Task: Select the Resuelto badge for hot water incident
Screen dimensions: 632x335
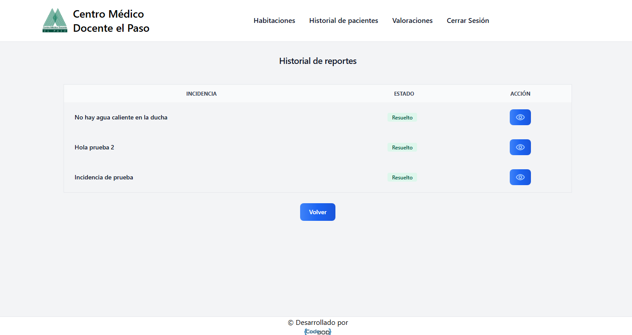Action: (402, 118)
